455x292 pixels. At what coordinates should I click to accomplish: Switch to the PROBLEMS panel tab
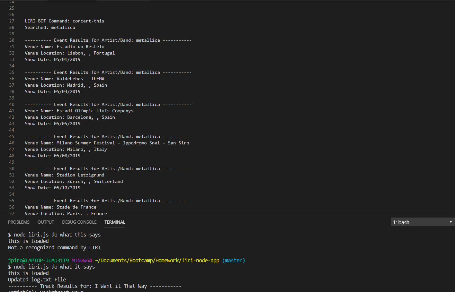19,222
